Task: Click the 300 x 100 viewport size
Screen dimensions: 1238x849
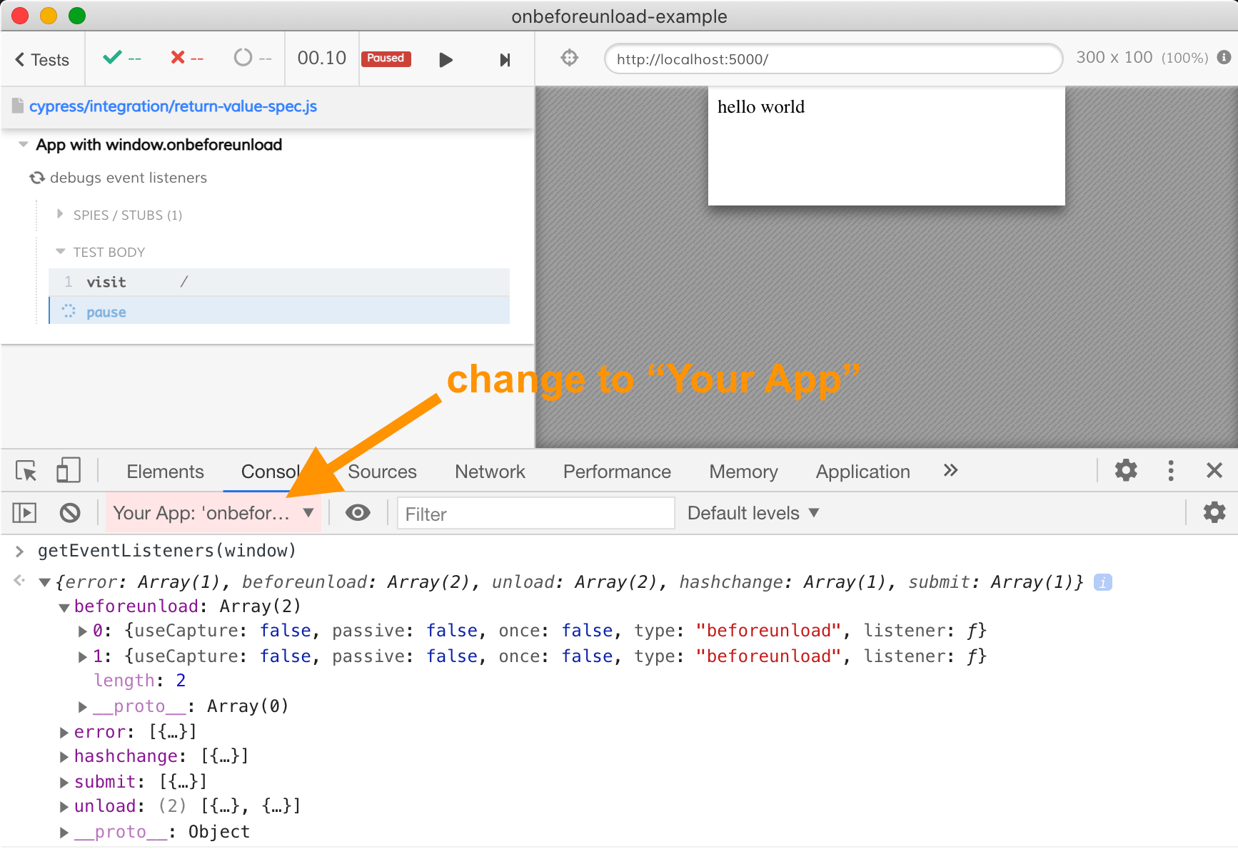Action: coord(1114,58)
